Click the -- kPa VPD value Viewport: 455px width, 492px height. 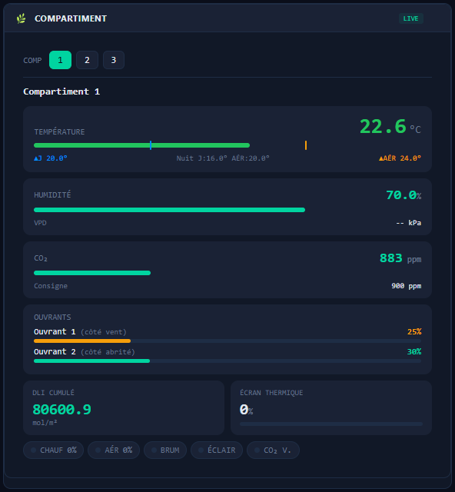409,223
